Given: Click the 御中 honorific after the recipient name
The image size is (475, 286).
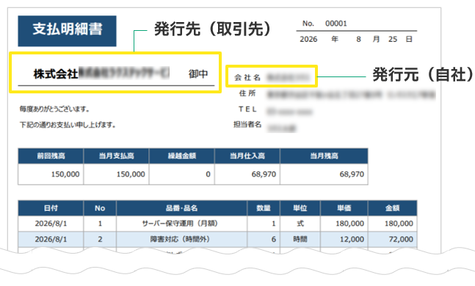Looking at the screenshot, I should pos(198,74).
